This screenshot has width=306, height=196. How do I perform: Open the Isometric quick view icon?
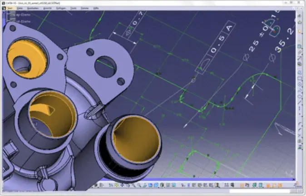pyautogui.click(x=156, y=185)
